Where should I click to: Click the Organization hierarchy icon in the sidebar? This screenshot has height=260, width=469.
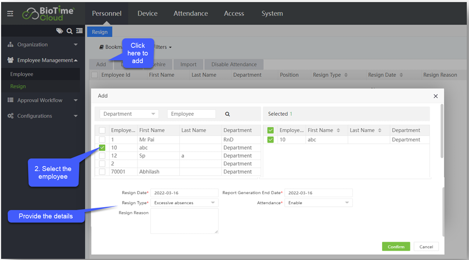11,45
